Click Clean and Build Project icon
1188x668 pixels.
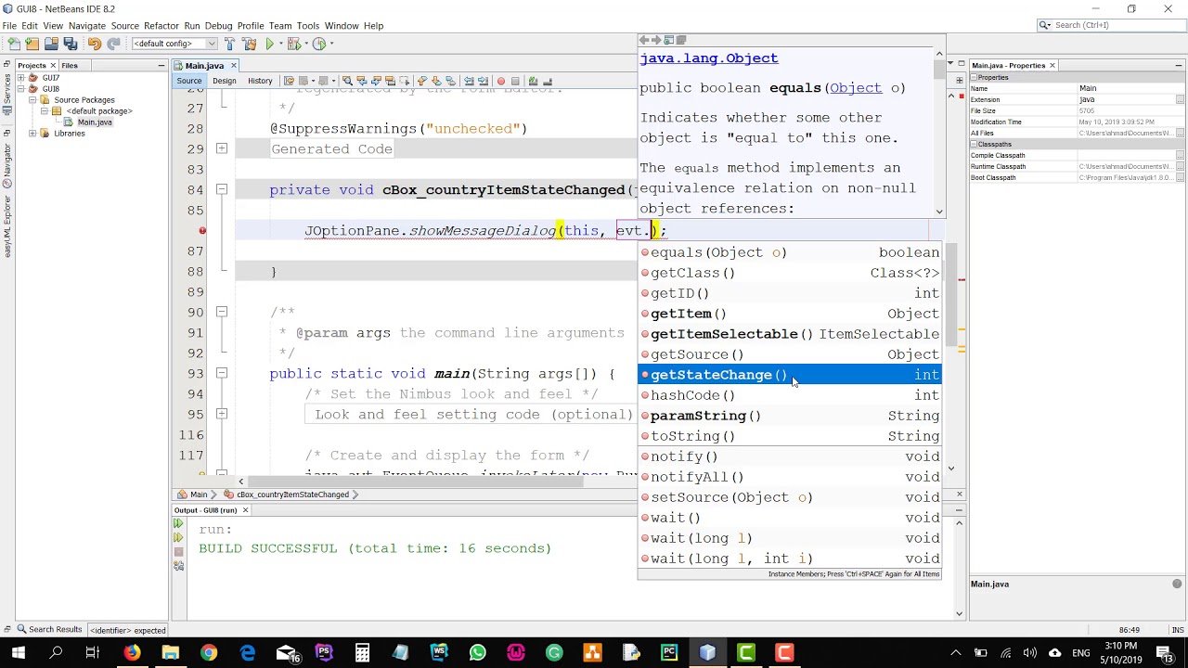click(249, 44)
